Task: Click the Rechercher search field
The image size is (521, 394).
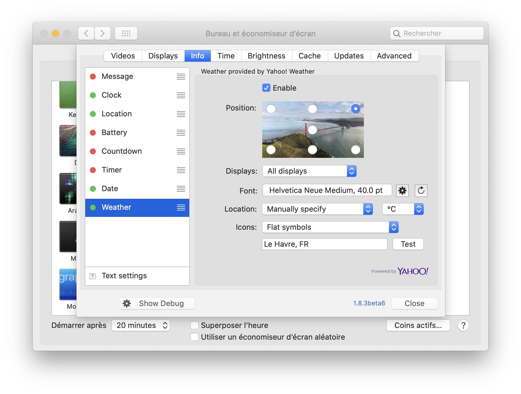Action: [x=437, y=33]
